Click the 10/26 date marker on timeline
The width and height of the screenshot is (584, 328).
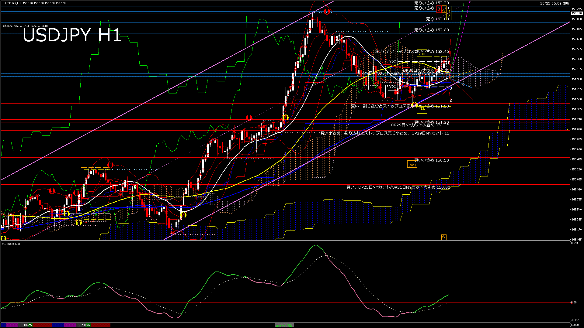pyautogui.click(x=86, y=325)
